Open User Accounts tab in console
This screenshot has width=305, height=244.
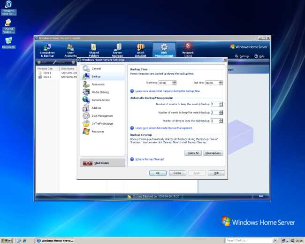click(x=70, y=50)
